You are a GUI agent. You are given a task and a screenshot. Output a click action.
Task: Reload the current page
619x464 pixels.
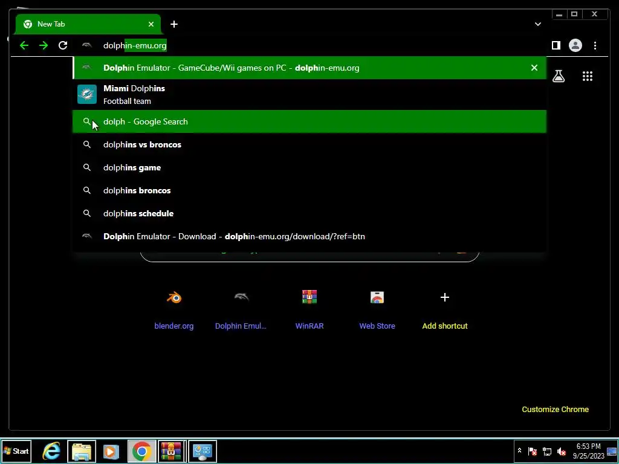point(63,45)
